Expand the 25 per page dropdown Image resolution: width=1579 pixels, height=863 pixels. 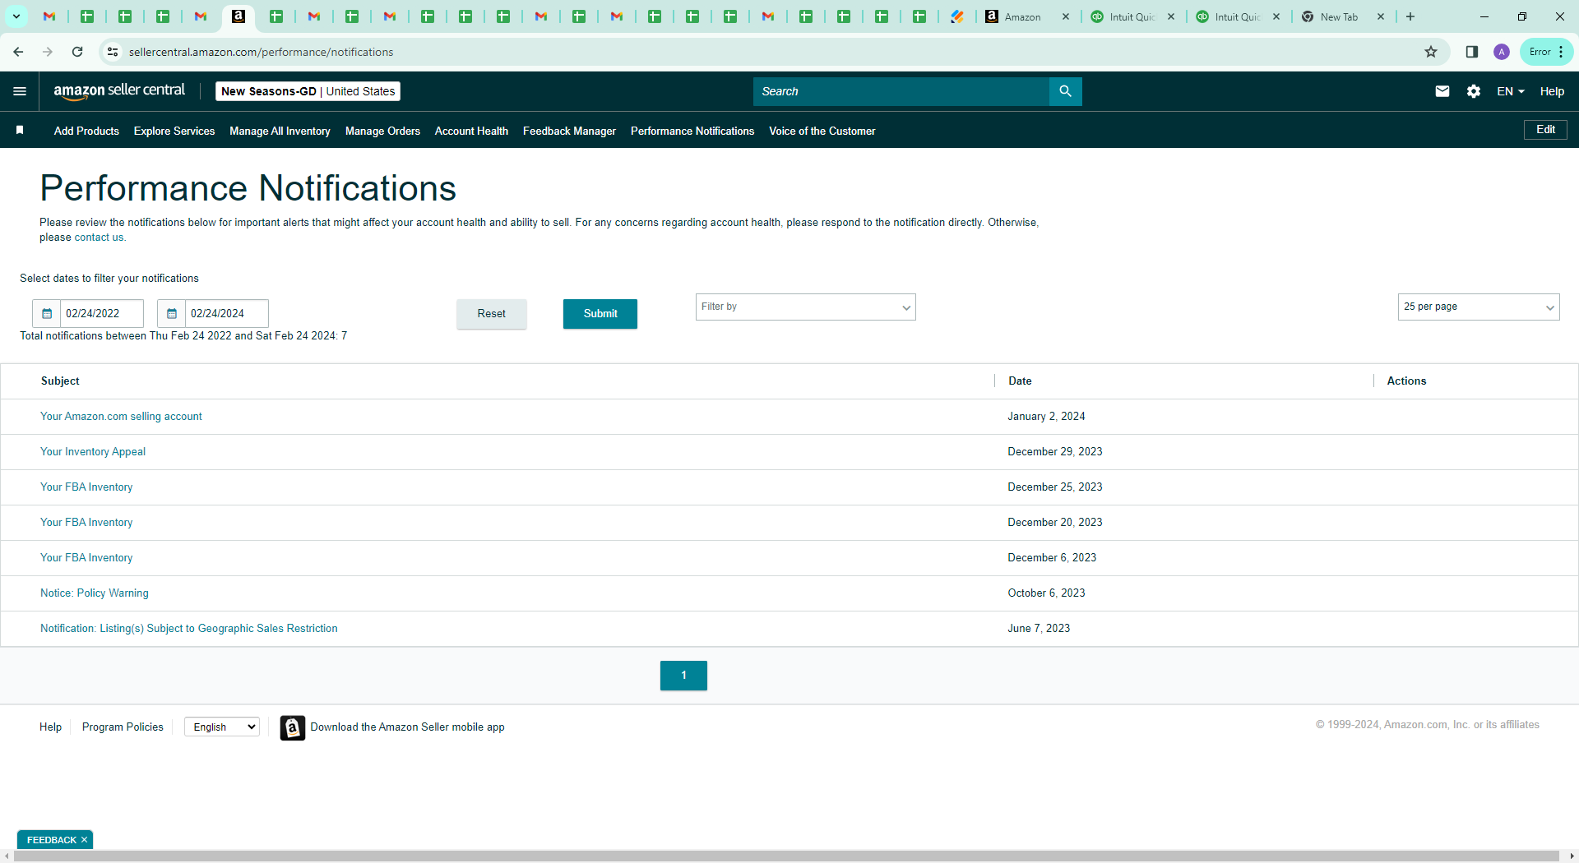[1479, 307]
